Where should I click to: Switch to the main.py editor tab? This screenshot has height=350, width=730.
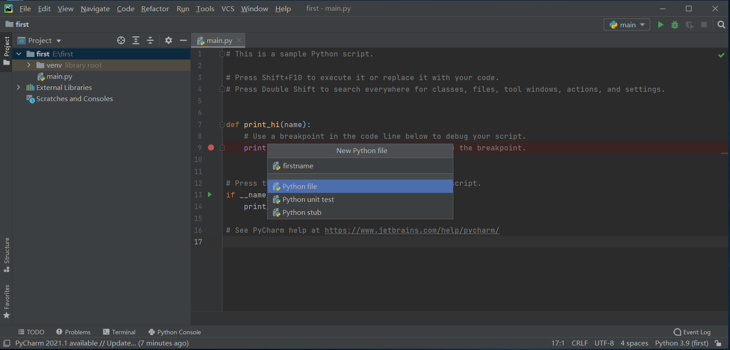coord(219,40)
